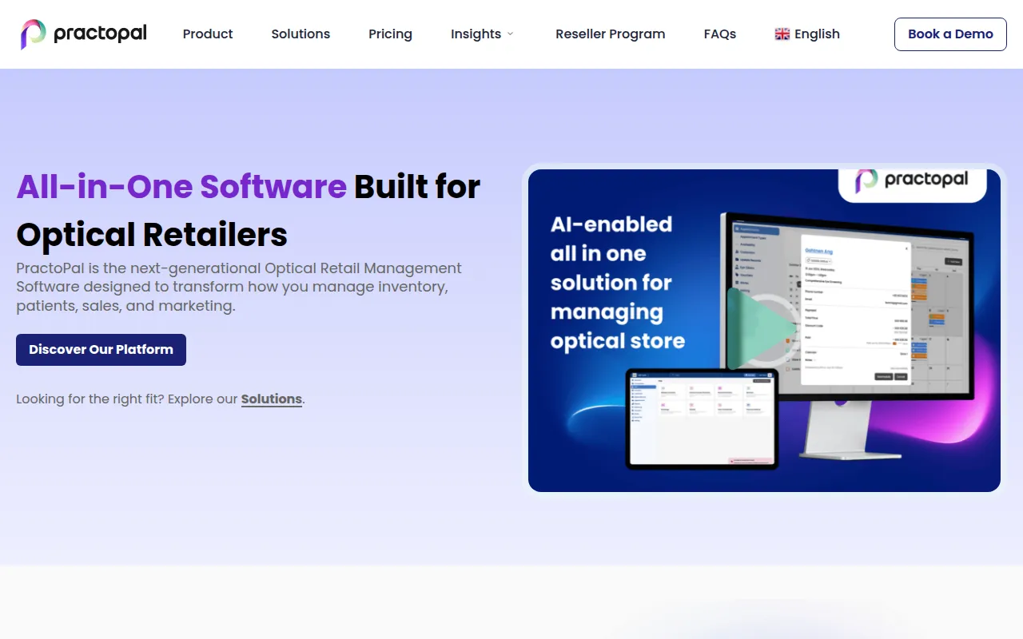Click the tablet mockup in video thumbnail
The height and width of the screenshot is (639, 1023).
point(701,419)
